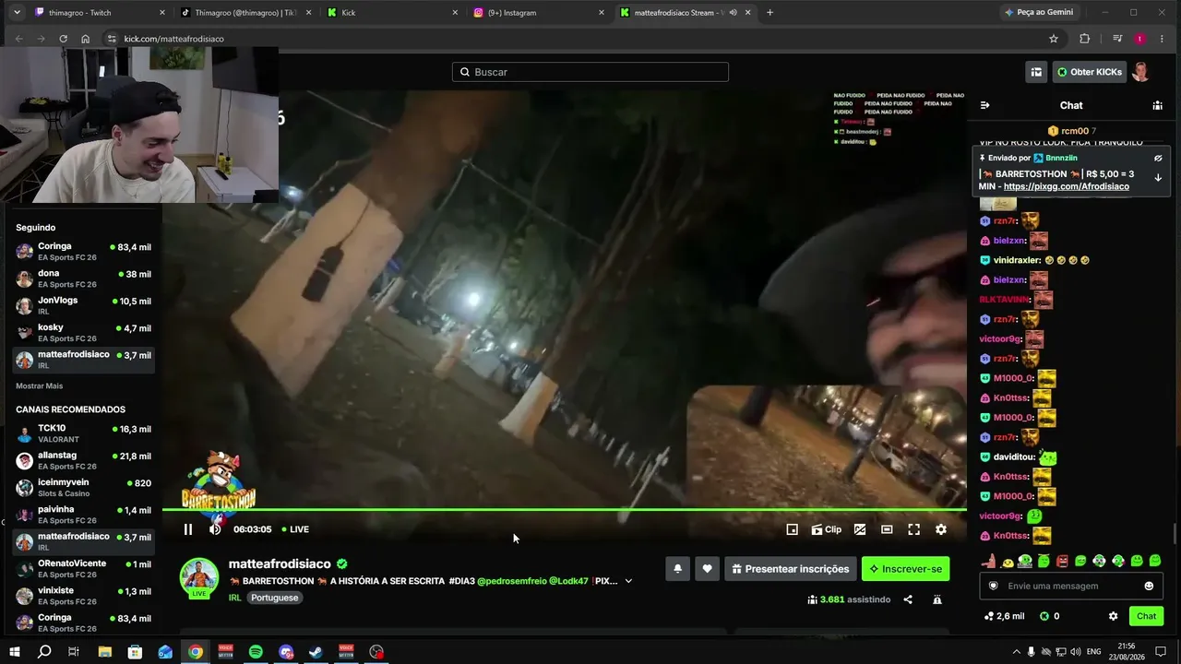This screenshot has width=1181, height=664.
Task: Switch to the TikTok Thimagroo tab
Action: [x=246, y=13]
